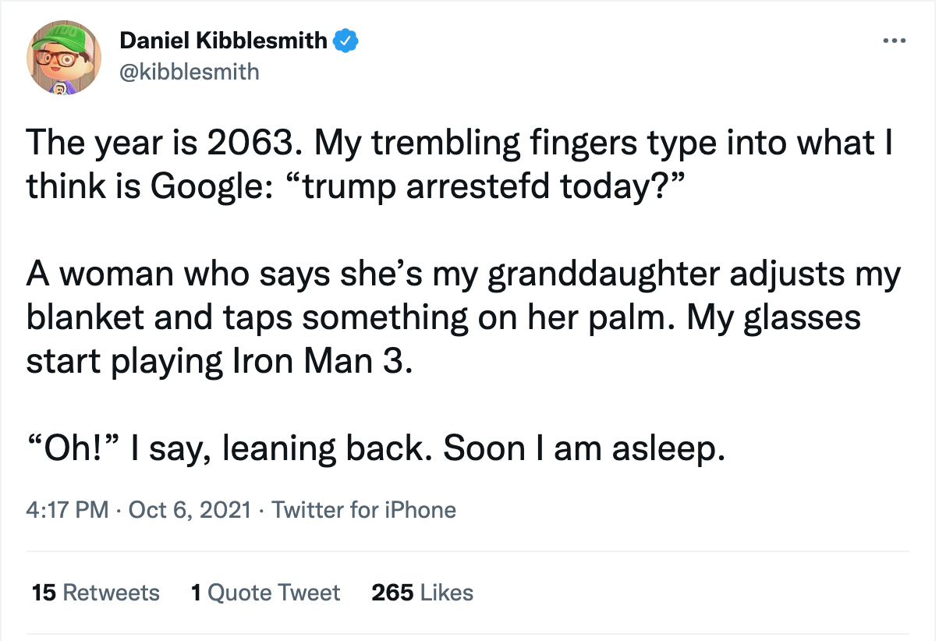
Task: Open the 1 Quote Tweet list
Action: point(265,593)
